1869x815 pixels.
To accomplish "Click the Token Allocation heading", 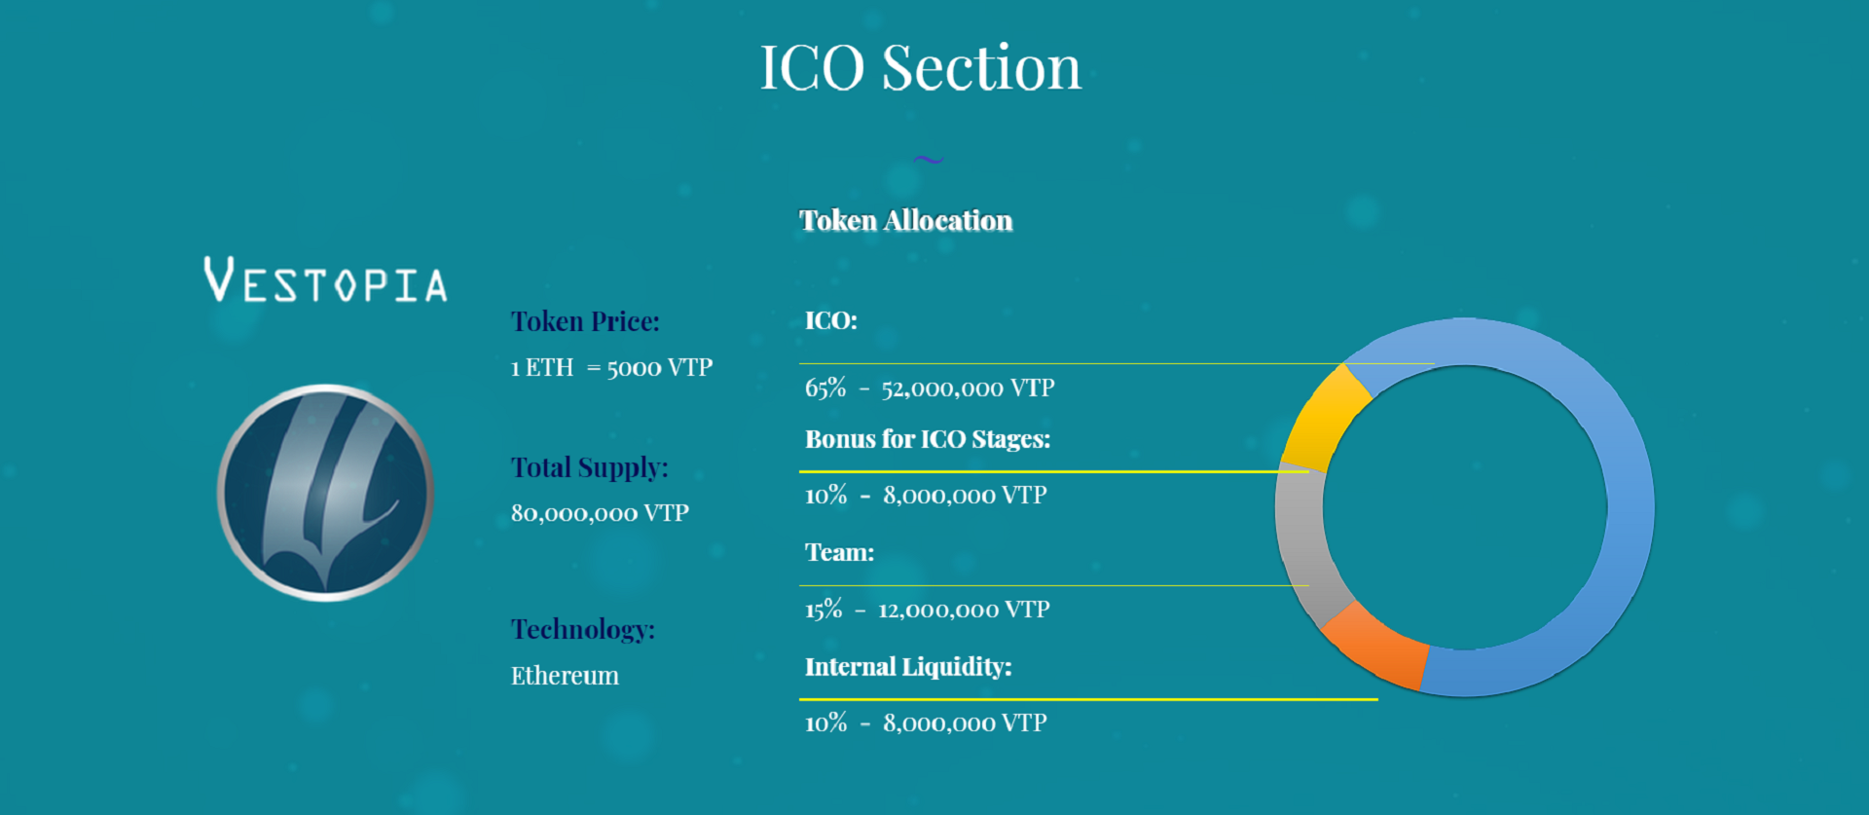I will [x=906, y=220].
